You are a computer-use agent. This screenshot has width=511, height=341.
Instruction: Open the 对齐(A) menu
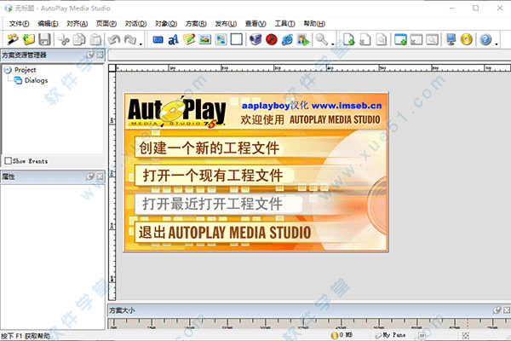[x=78, y=24]
